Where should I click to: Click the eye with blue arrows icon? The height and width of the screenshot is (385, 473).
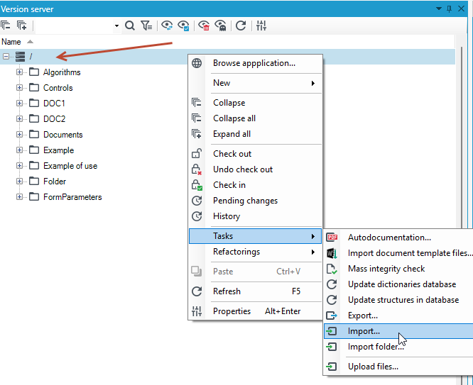(x=167, y=26)
